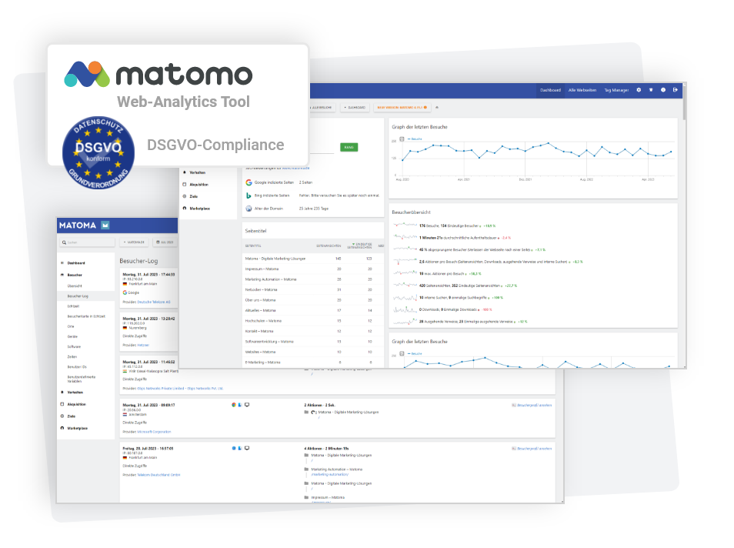Select Besucherkarte in Echtzeit
Screen dimensions: 734x548
click(86, 316)
